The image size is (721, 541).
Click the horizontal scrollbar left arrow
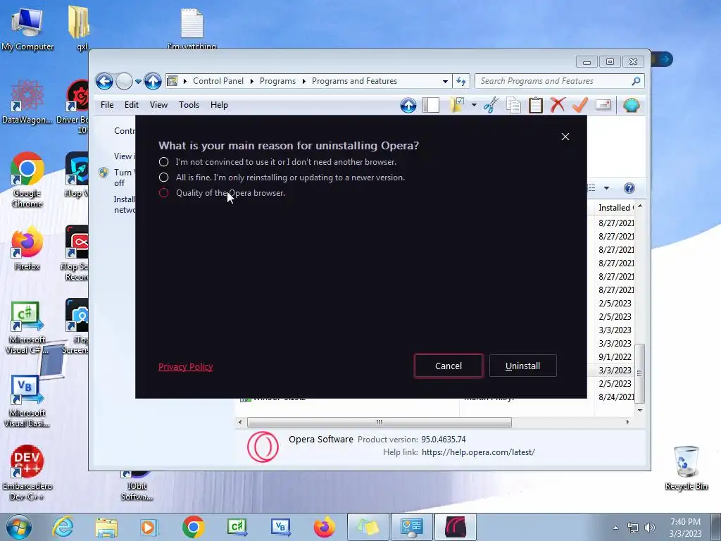point(240,422)
